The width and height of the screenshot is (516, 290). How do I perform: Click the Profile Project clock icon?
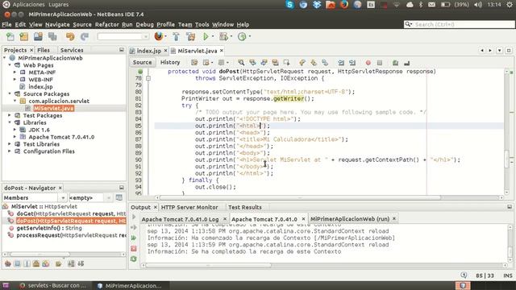[242, 37]
